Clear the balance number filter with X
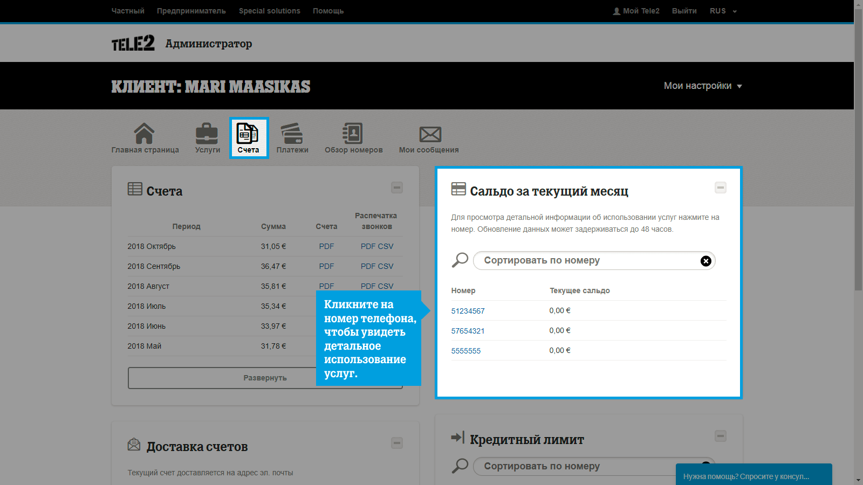863x485 pixels. (x=706, y=261)
